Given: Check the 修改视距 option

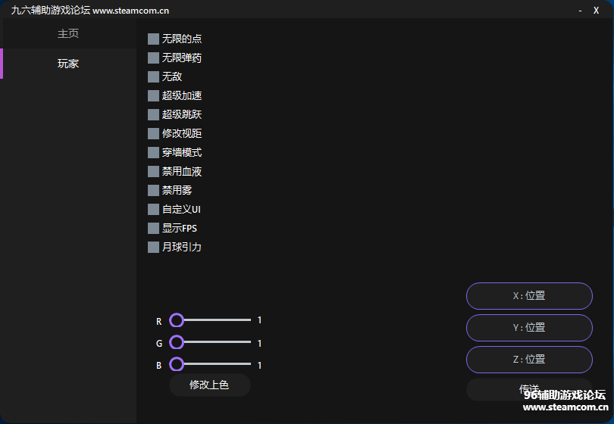Looking at the screenshot, I should (154, 133).
